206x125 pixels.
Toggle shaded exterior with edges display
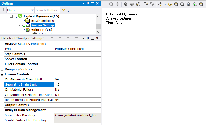(x=126, y=4)
